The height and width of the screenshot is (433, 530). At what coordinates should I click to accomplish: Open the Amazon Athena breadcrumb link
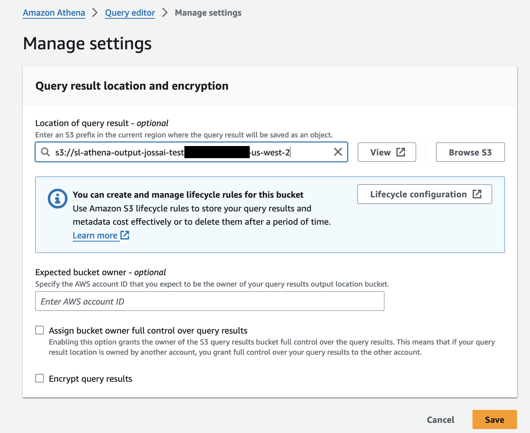pos(54,13)
